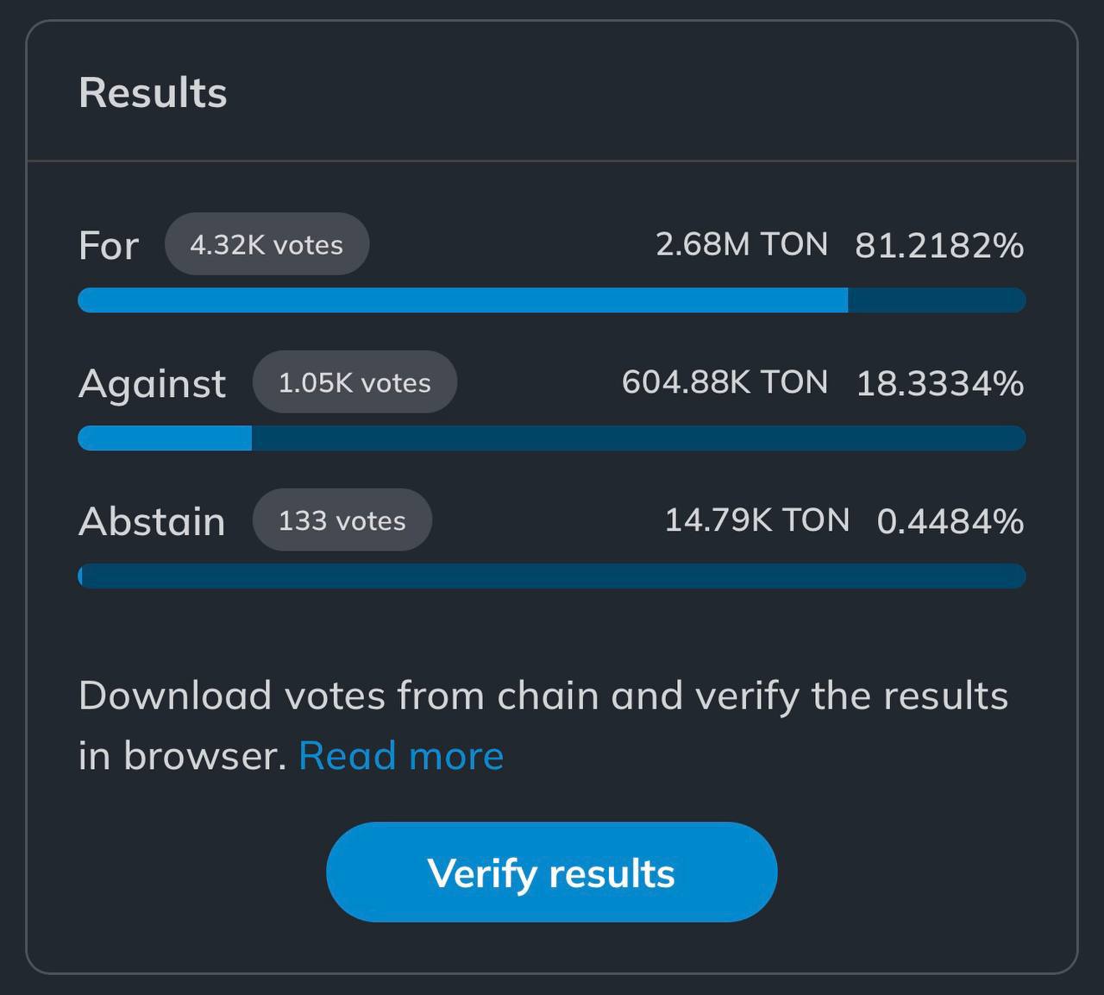Screen dimensions: 1104x995
Task: Click the 4.32K votes badge
Action: [x=267, y=244]
